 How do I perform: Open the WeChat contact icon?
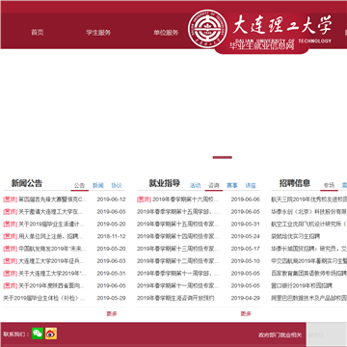(x=38, y=334)
